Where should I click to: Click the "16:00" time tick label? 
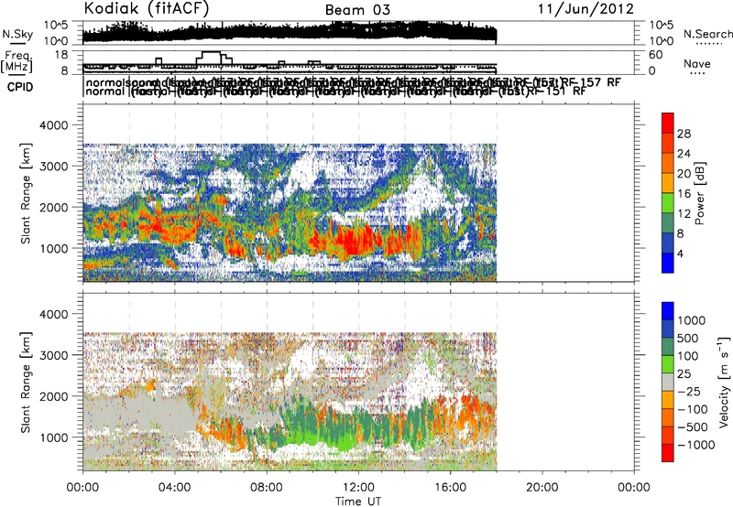pos(450,488)
